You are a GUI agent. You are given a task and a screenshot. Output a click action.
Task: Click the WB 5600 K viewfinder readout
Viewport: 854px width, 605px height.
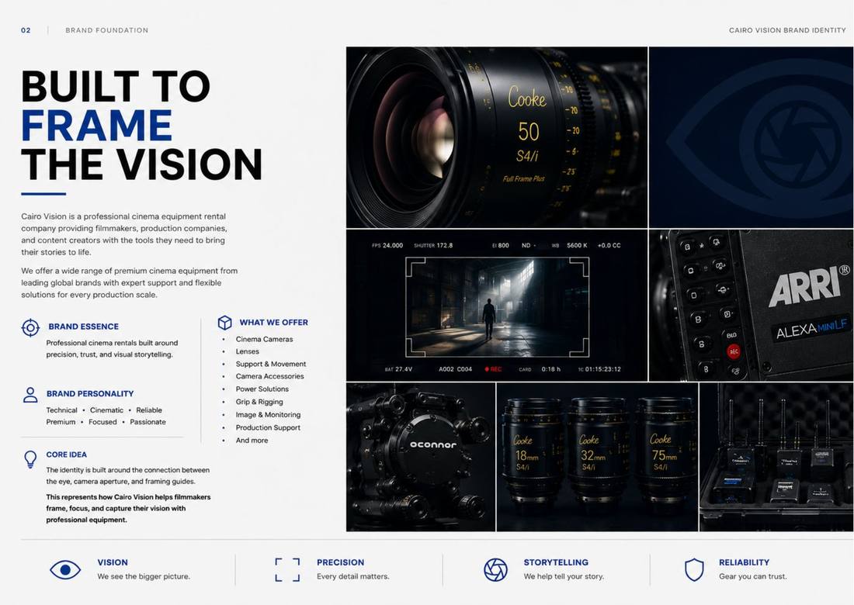pos(570,245)
